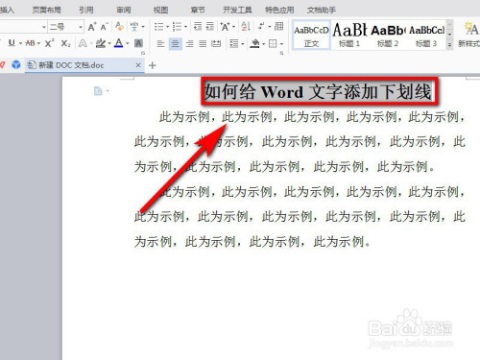Click the blue cube icon beside document tab
Image resolution: width=480 pixels, height=360 pixels.
coord(16,65)
